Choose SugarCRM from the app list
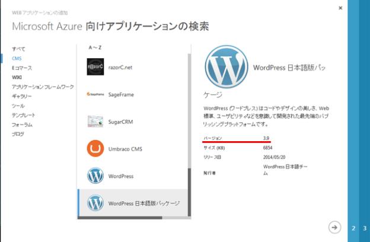370x242 pixels. pyautogui.click(x=133, y=122)
